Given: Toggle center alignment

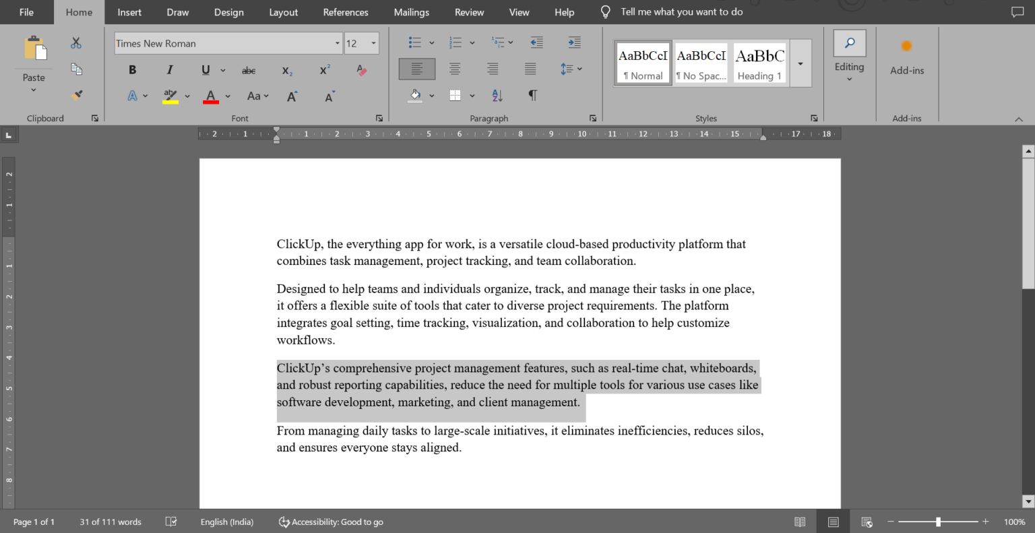Looking at the screenshot, I should [454, 68].
